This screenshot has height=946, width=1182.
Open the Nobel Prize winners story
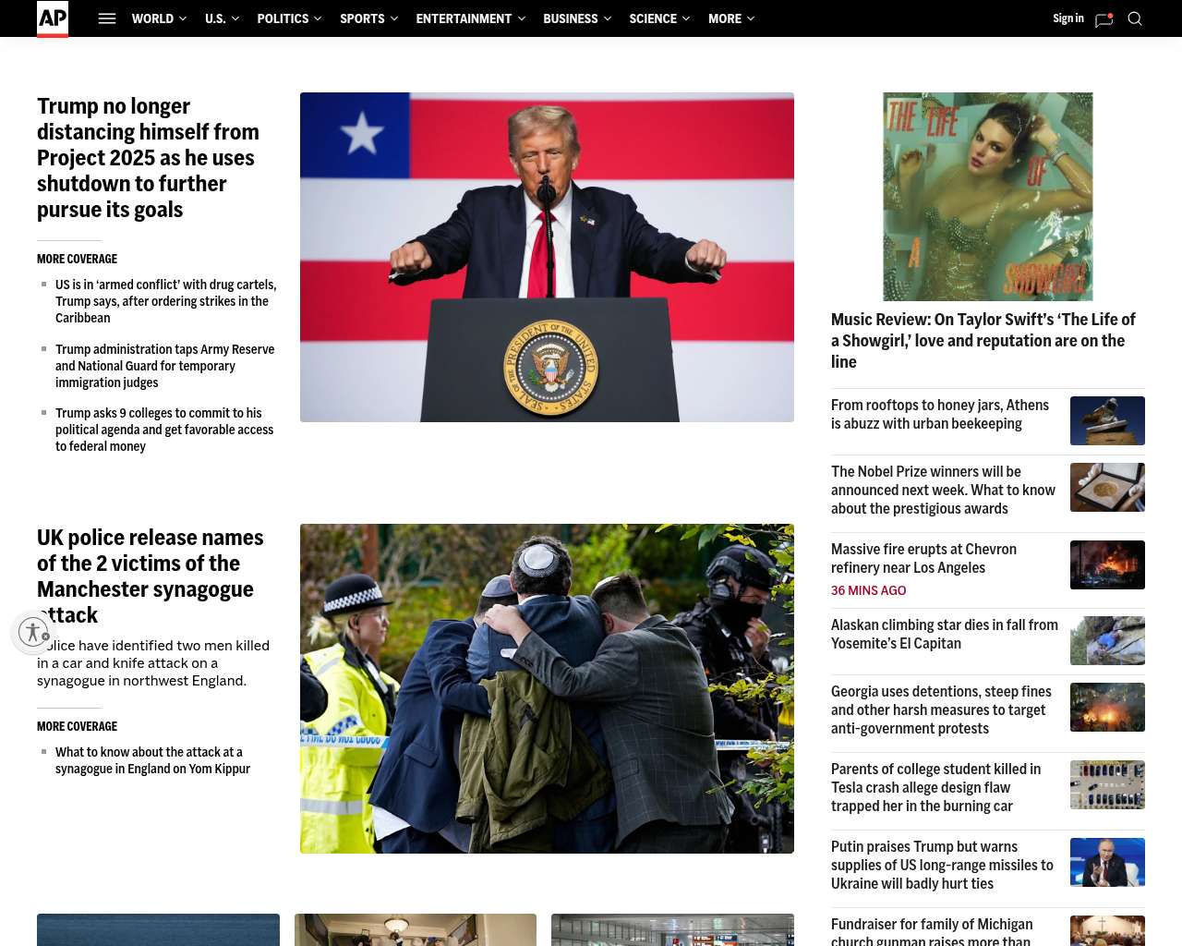coord(943,491)
